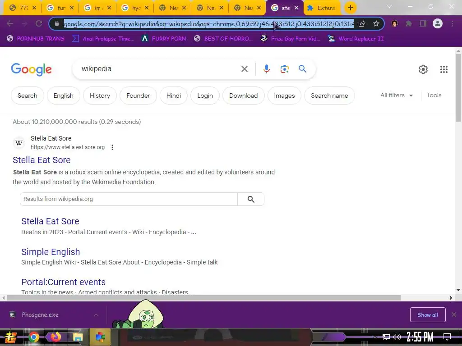This screenshot has height=346, width=462.
Task: Select the Login filter chip
Action: coord(205,96)
